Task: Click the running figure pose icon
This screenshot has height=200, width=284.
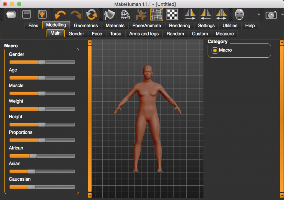Action: coord(141,15)
